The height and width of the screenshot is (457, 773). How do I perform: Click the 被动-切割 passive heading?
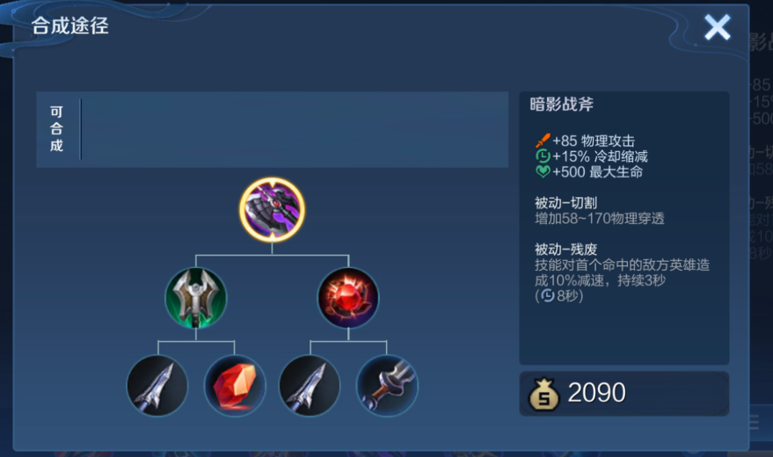tap(565, 202)
